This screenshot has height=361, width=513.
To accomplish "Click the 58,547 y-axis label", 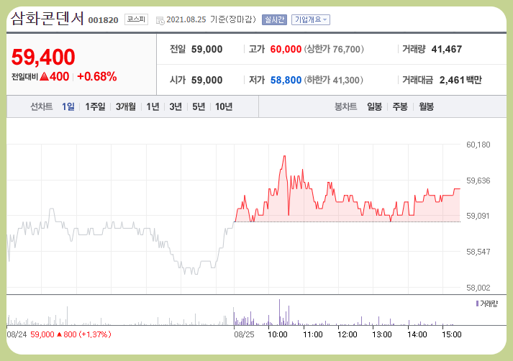I will pos(478,252).
